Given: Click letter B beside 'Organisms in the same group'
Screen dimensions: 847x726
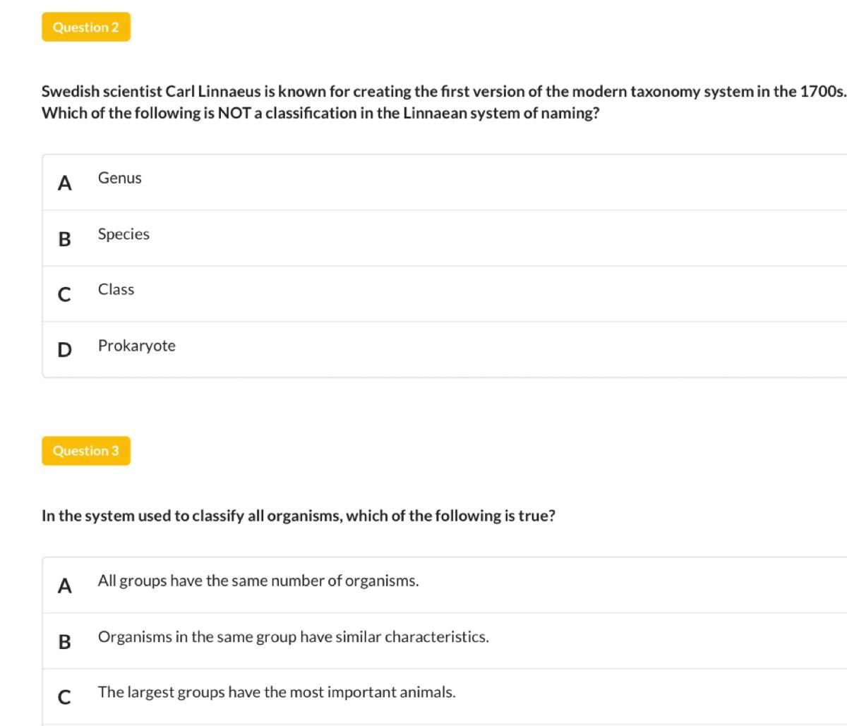Looking at the screenshot, I should click(x=64, y=641).
